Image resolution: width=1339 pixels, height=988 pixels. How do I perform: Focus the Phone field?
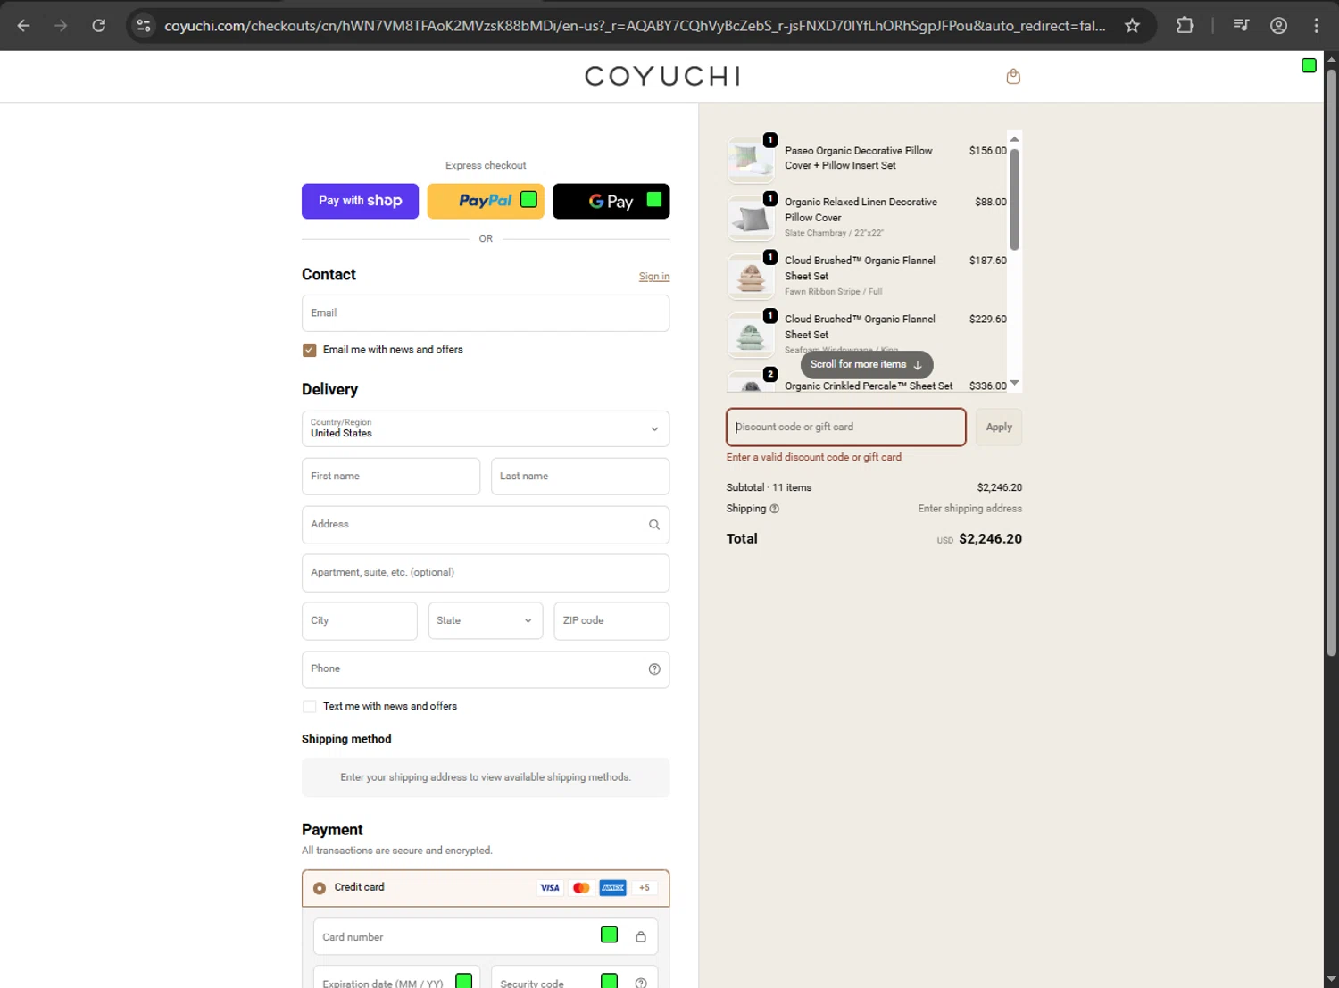point(486,669)
